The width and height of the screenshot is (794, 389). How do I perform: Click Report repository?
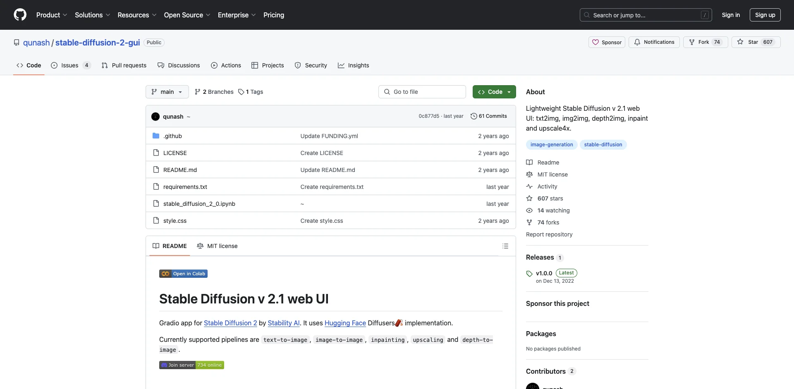549,234
